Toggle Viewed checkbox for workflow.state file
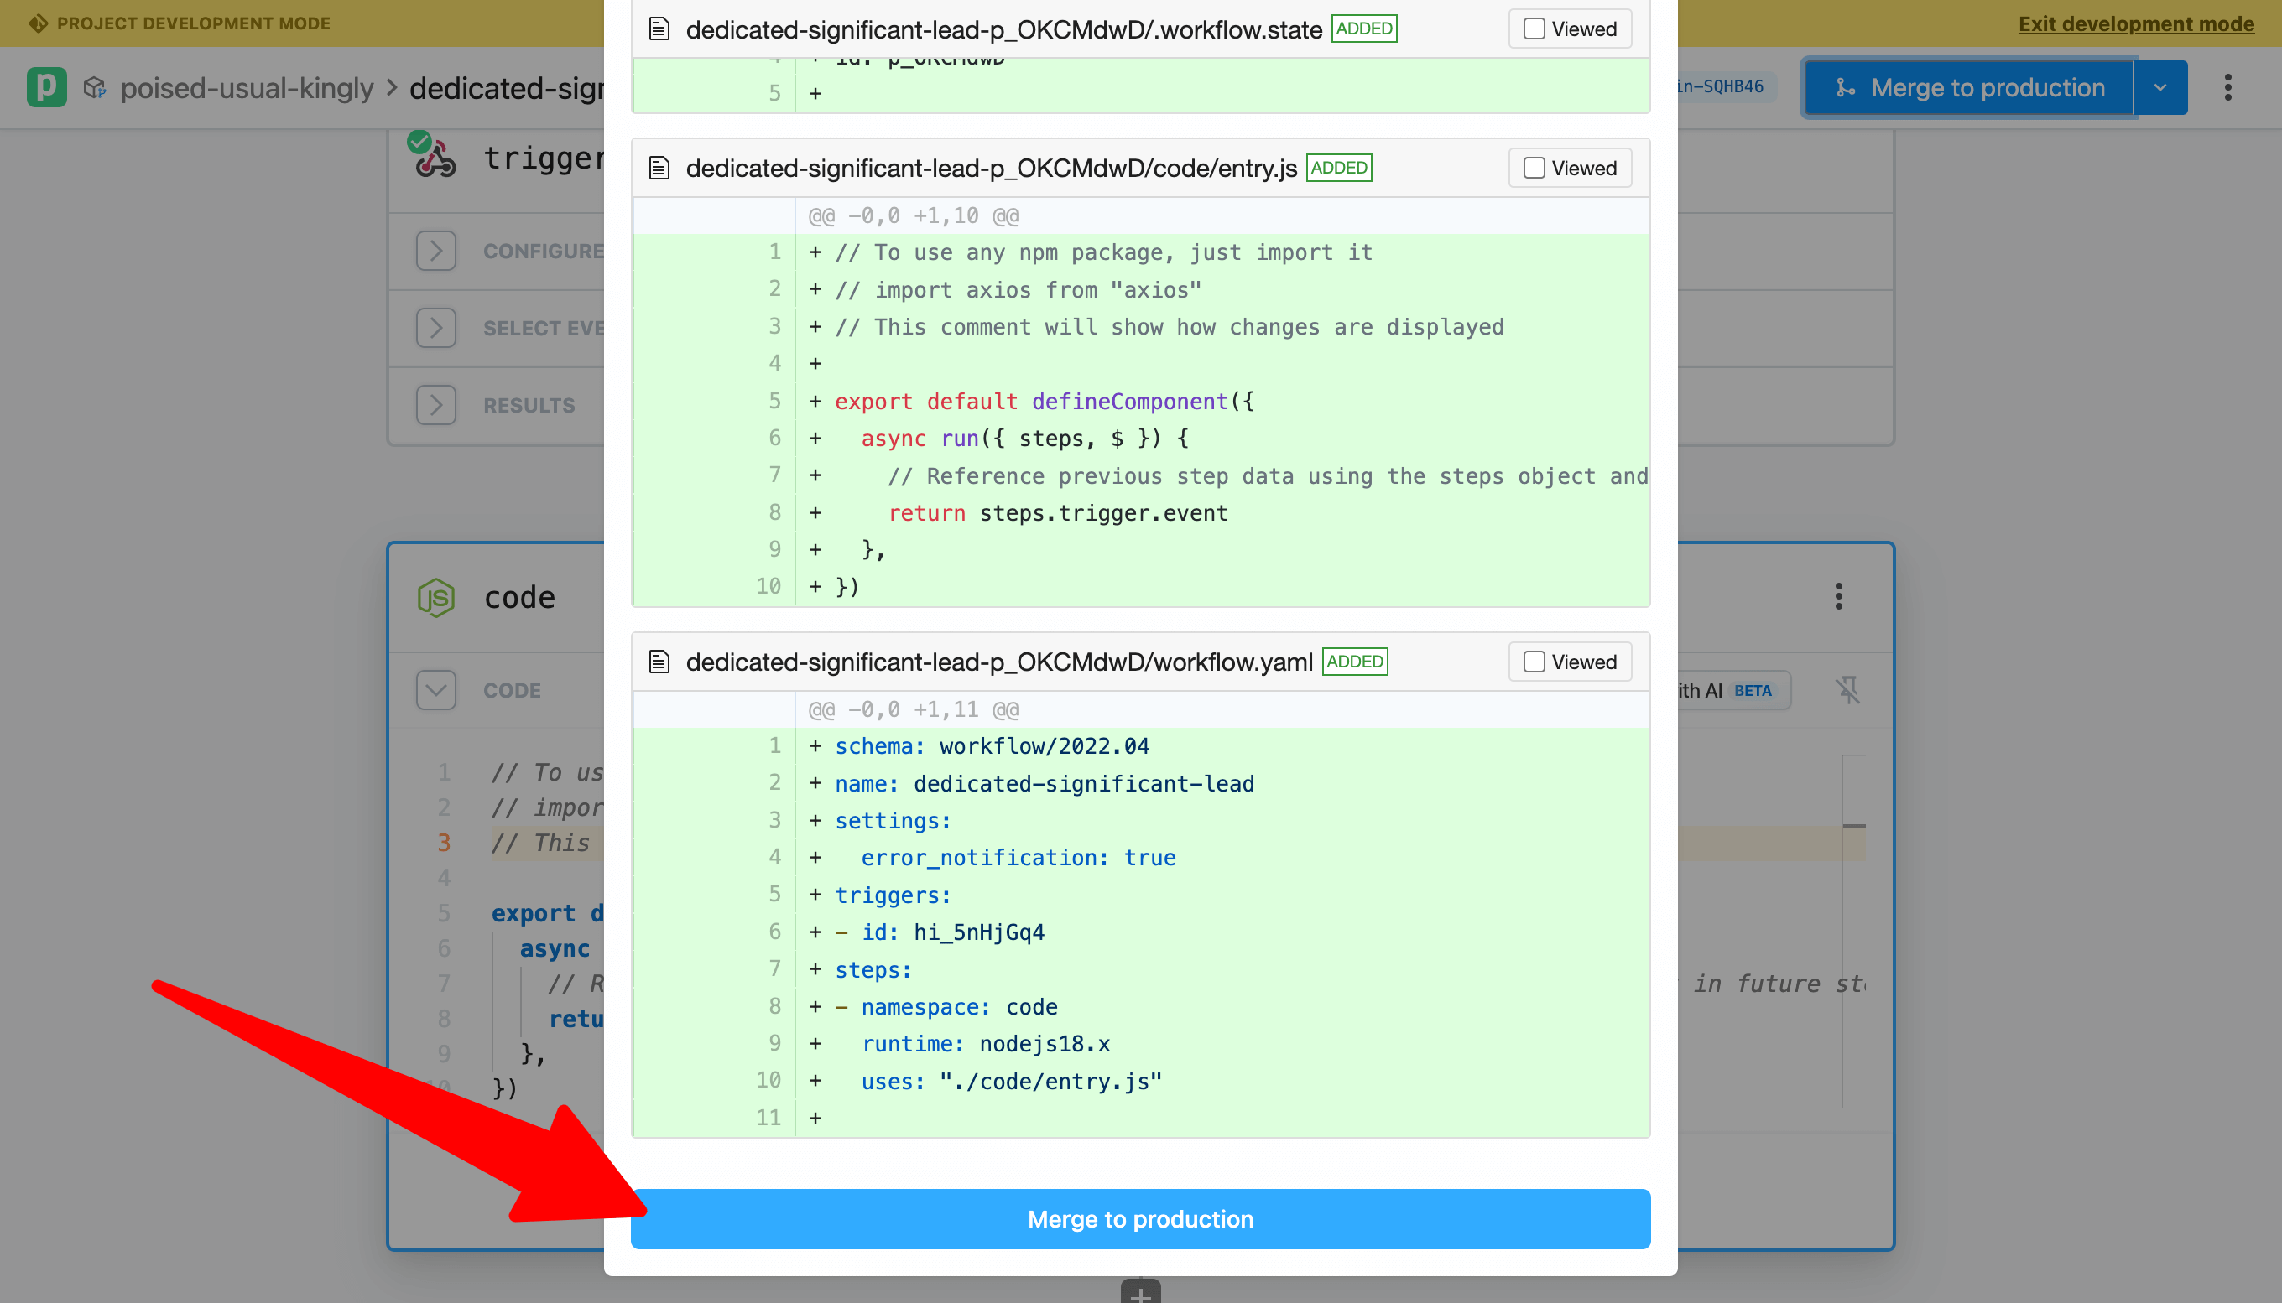Screen dimensions: 2282x1303 (x=1534, y=29)
